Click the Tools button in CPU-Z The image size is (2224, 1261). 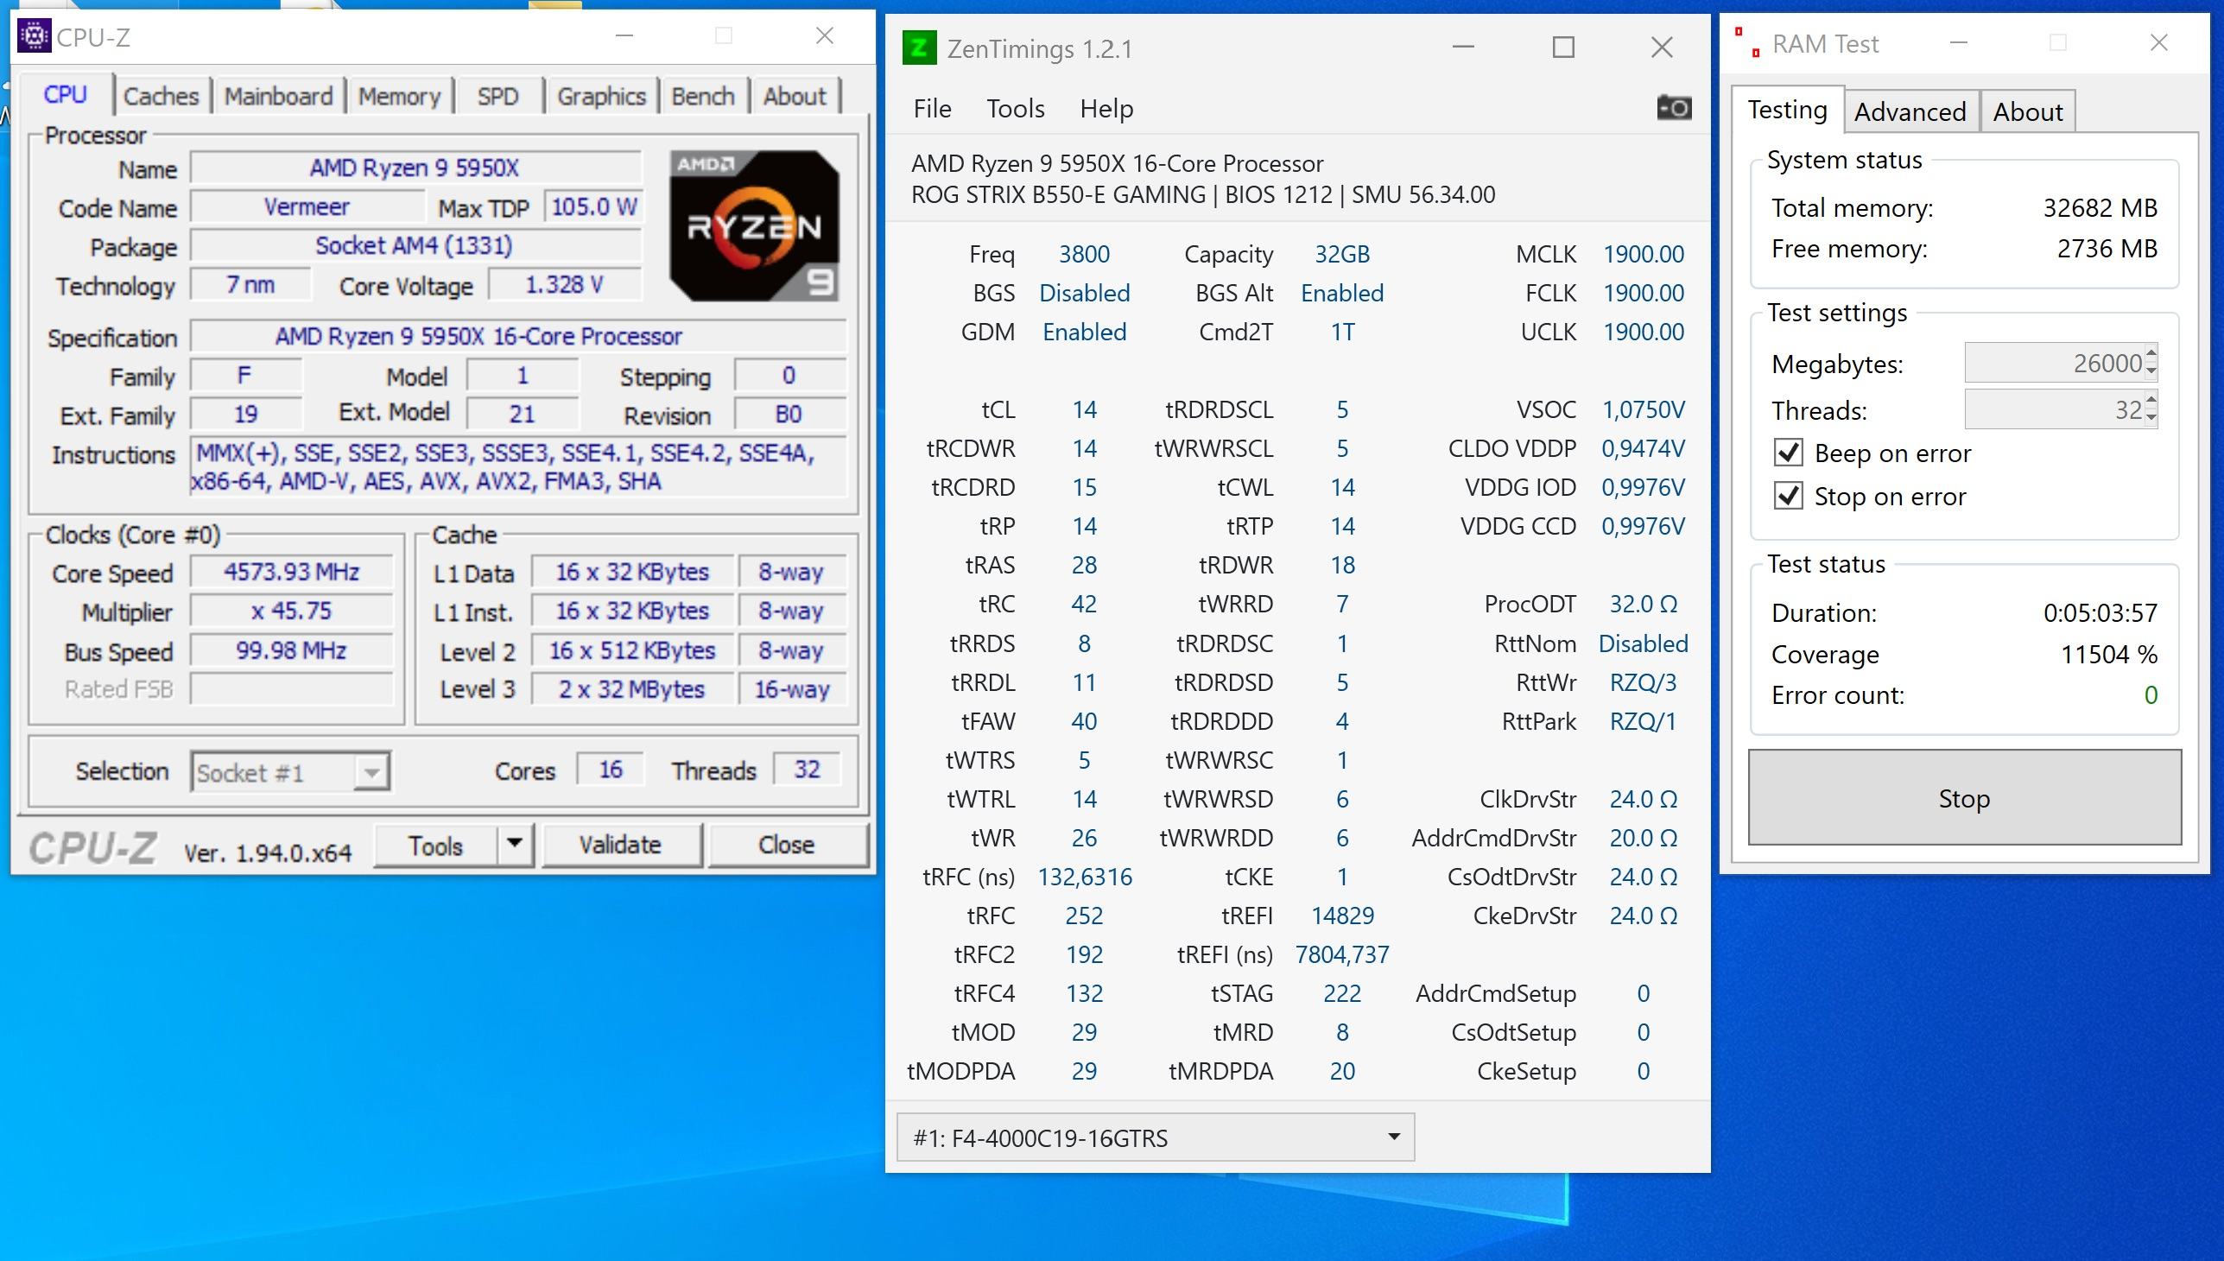[435, 845]
